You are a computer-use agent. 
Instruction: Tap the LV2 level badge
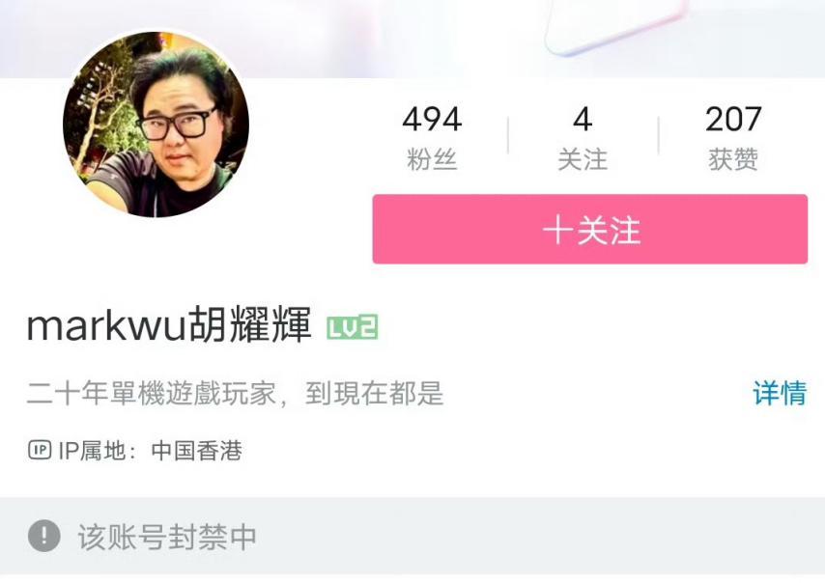pyautogui.click(x=352, y=327)
